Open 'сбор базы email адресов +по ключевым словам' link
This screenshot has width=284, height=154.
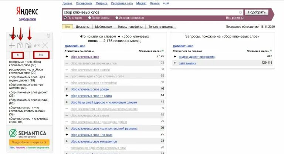(x=104, y=102)
